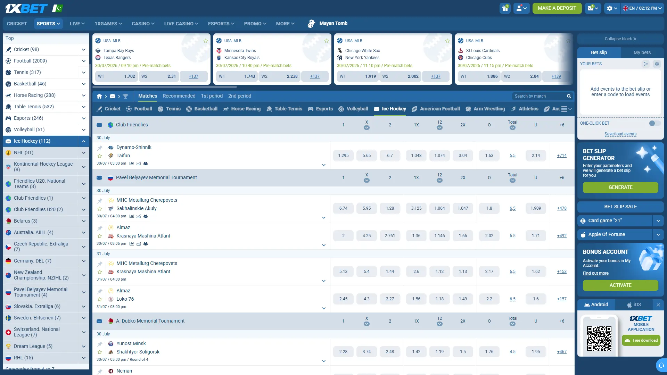This screenshot has height=375, width=667.
Task: Star the Almaz vs Loko-76 match
Action: coord(100,299)
